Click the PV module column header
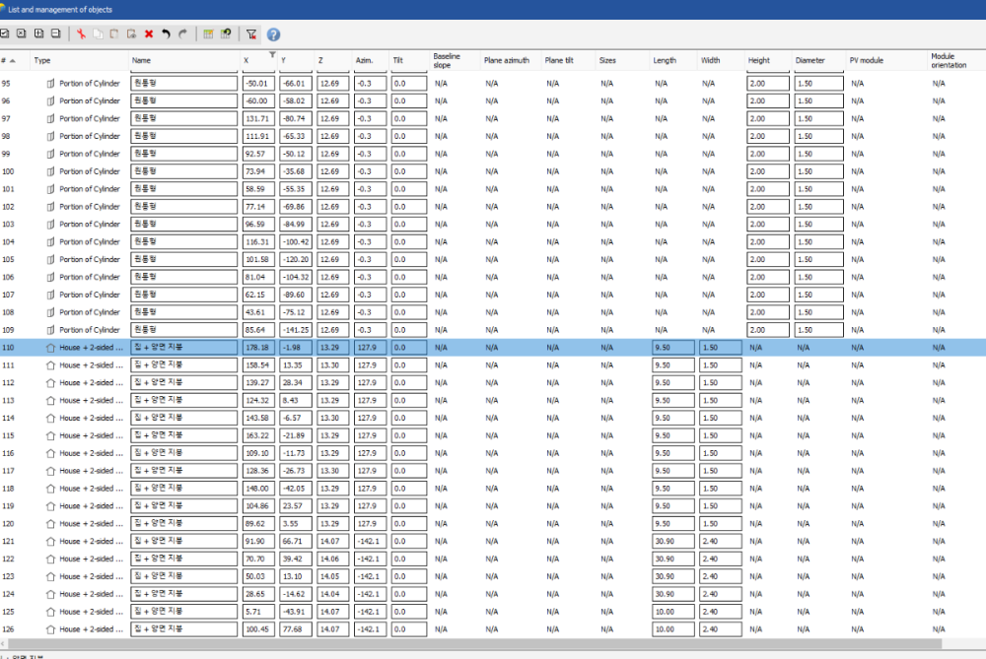This screenshot has width=986, height=659. [866, 60]
